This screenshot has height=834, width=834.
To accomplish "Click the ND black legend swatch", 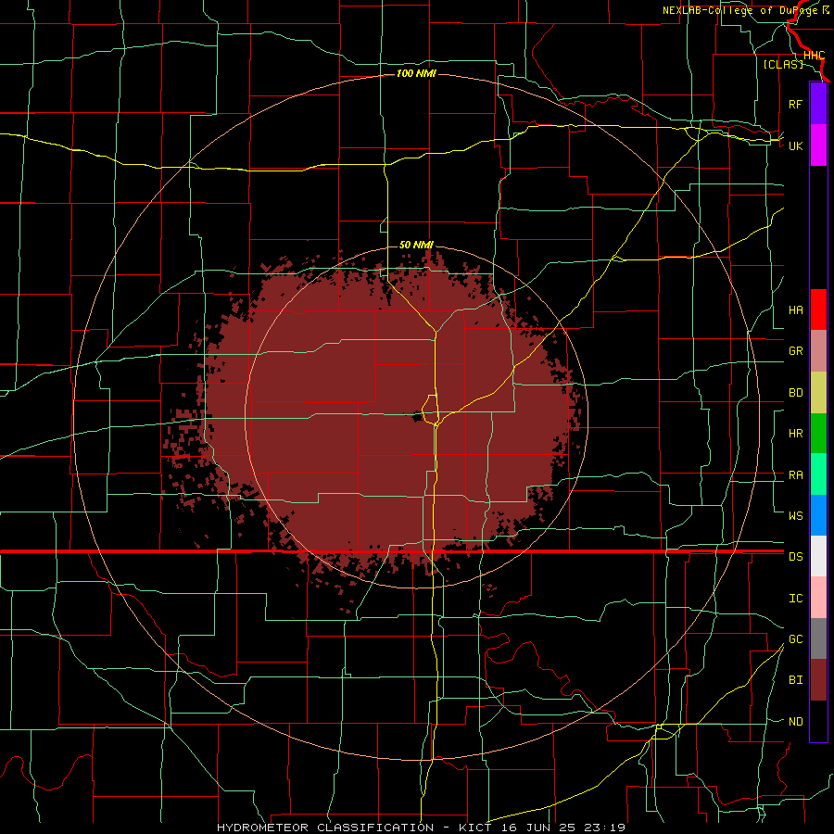I will point(818,721).
